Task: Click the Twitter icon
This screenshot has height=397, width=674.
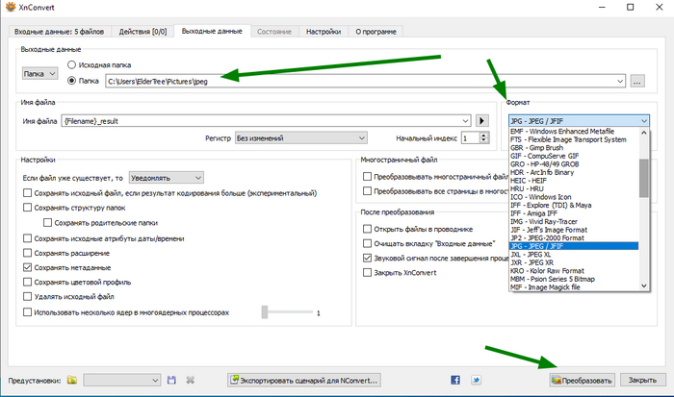Action: (x=476, y=380)
